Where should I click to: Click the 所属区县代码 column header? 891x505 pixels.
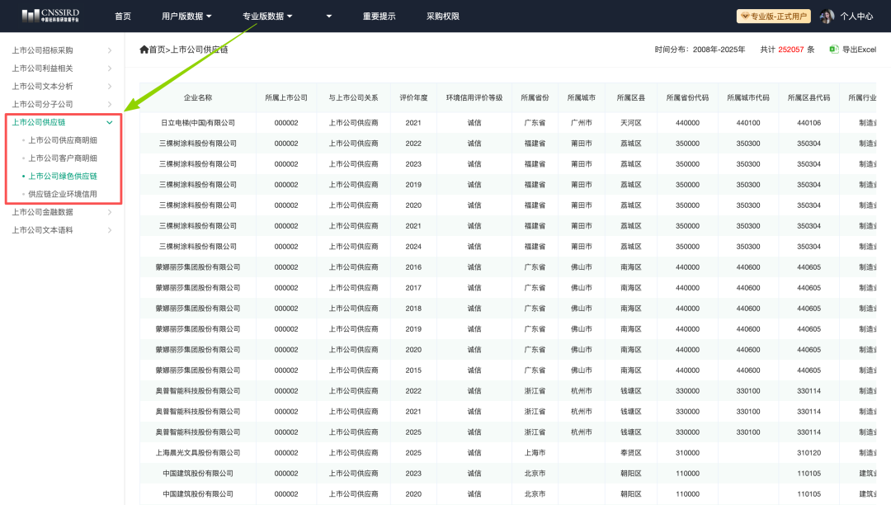(x=808, y=97)
